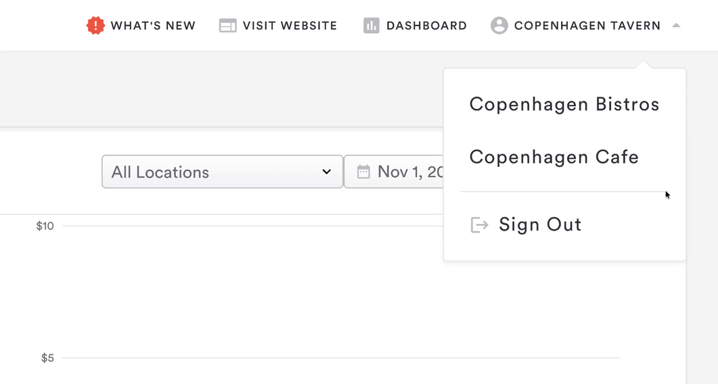718x384 pixels.
Task: Click the calendar icon in date field
Action: click(363, 172)
